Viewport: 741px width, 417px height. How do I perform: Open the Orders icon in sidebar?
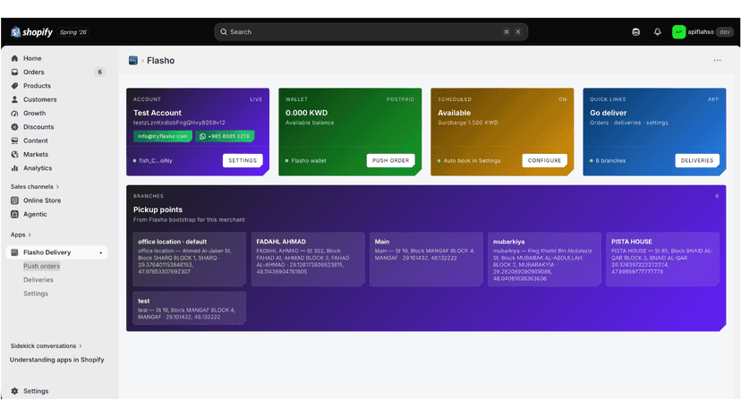point(14,72)
